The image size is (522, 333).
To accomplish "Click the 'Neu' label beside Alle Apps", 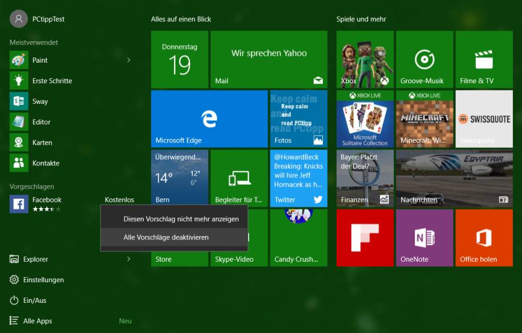I will 126,321.
